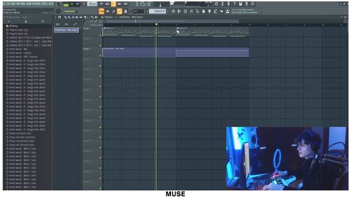
Task: Open the EDIT menu
Action: click(x=8, y=4)
